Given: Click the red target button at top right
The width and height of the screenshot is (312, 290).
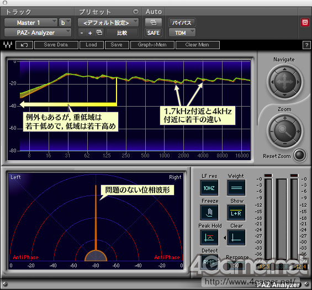Looking at the screenshot, I should (305, 23).
